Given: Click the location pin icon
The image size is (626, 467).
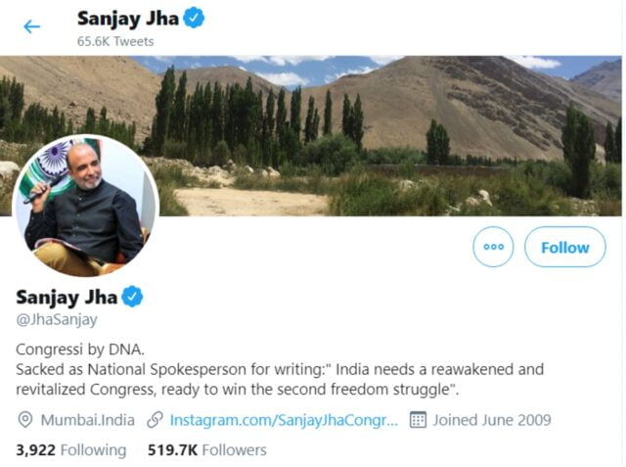Looking at the screenshot, I should click(25, 420).
